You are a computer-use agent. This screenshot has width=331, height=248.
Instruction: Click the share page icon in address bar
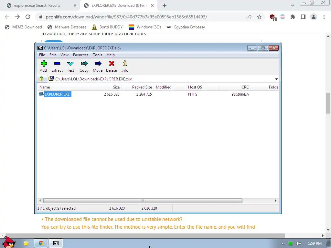(x=249, y=17)
